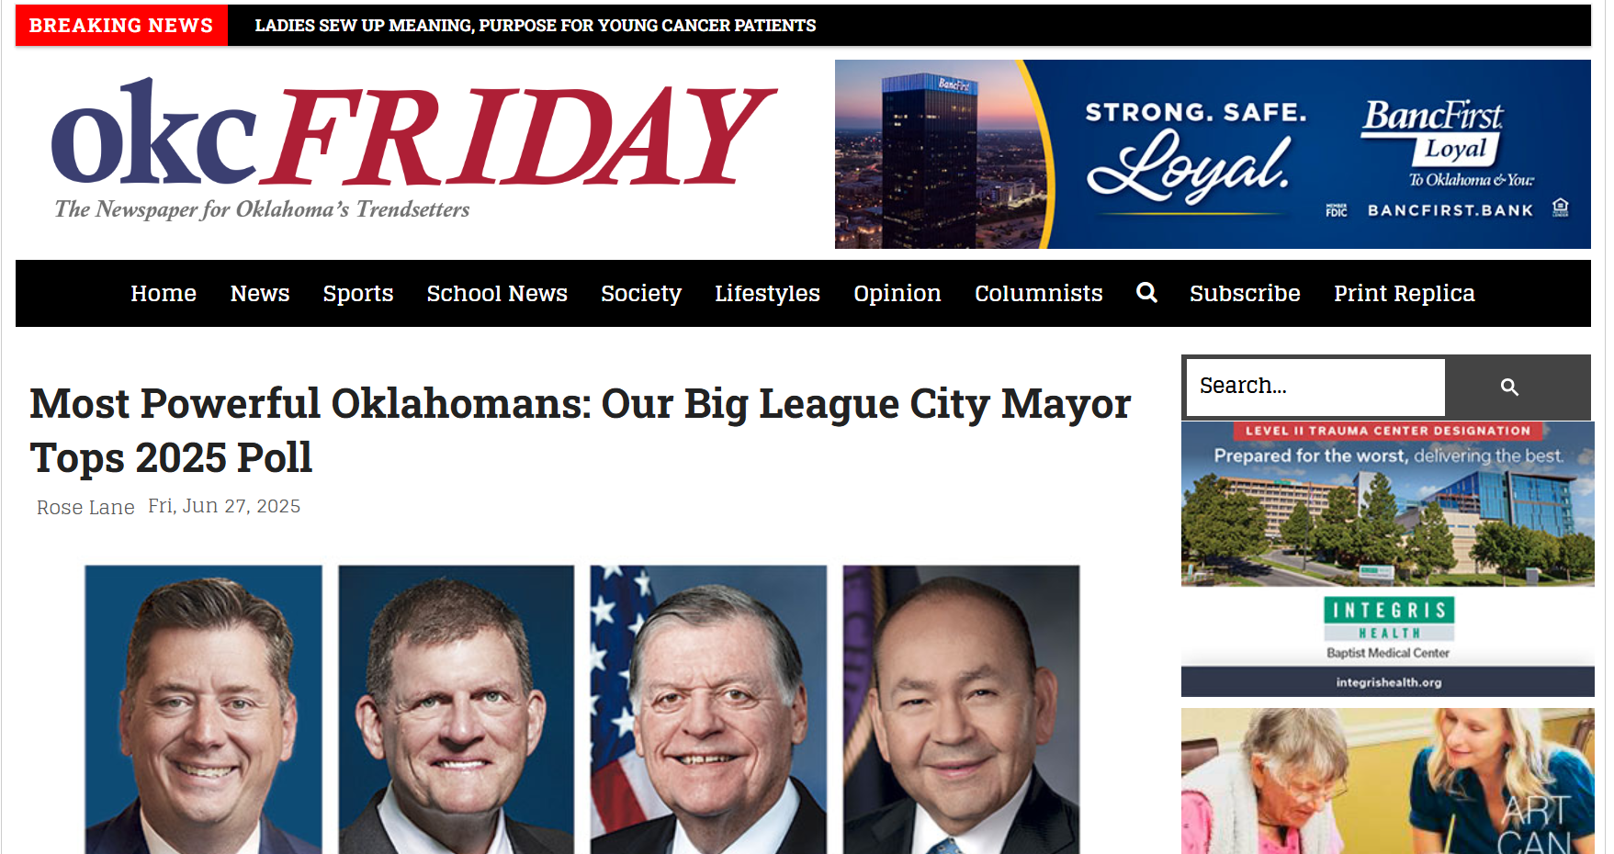The height and width of the screenshot is (854, 1614).
Task: Click the Most Powerful Oklahomans article title
Action: (x=581, y=430)
